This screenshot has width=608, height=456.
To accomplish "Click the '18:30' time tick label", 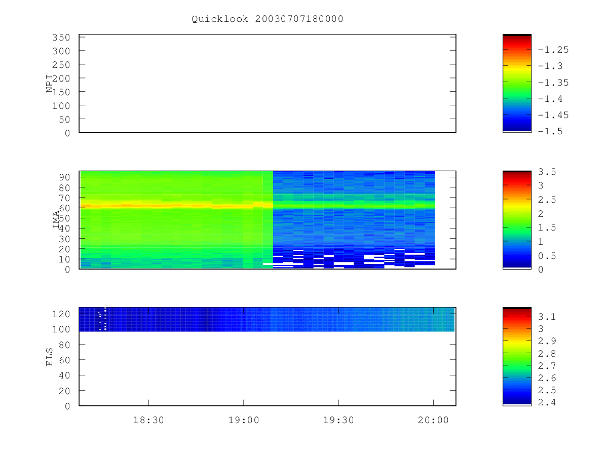I will [148, 420].
